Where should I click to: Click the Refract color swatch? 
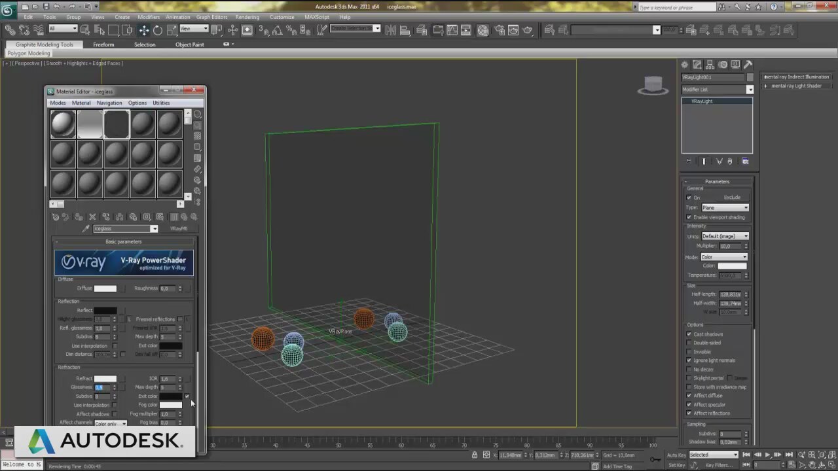tap(105, 379)
